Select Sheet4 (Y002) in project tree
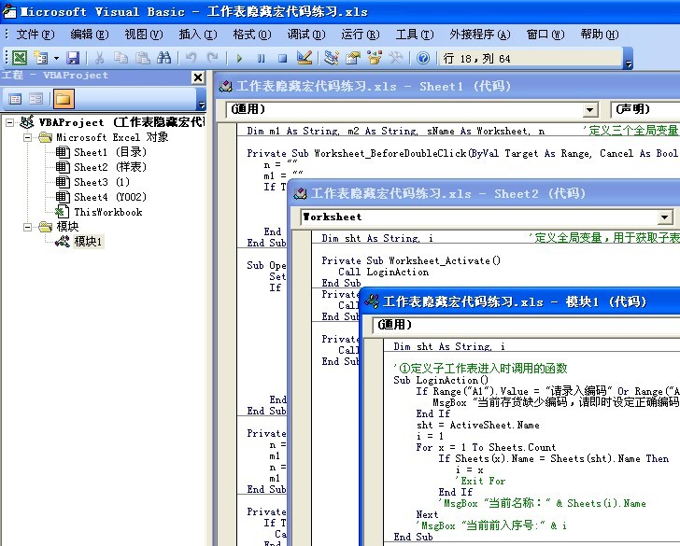Viewport: 680px width, 546px height. [110, 197]
